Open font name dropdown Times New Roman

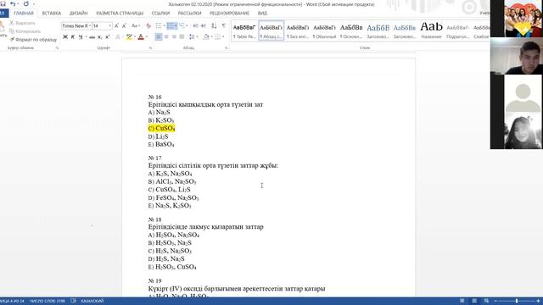(x=90, y=26)
